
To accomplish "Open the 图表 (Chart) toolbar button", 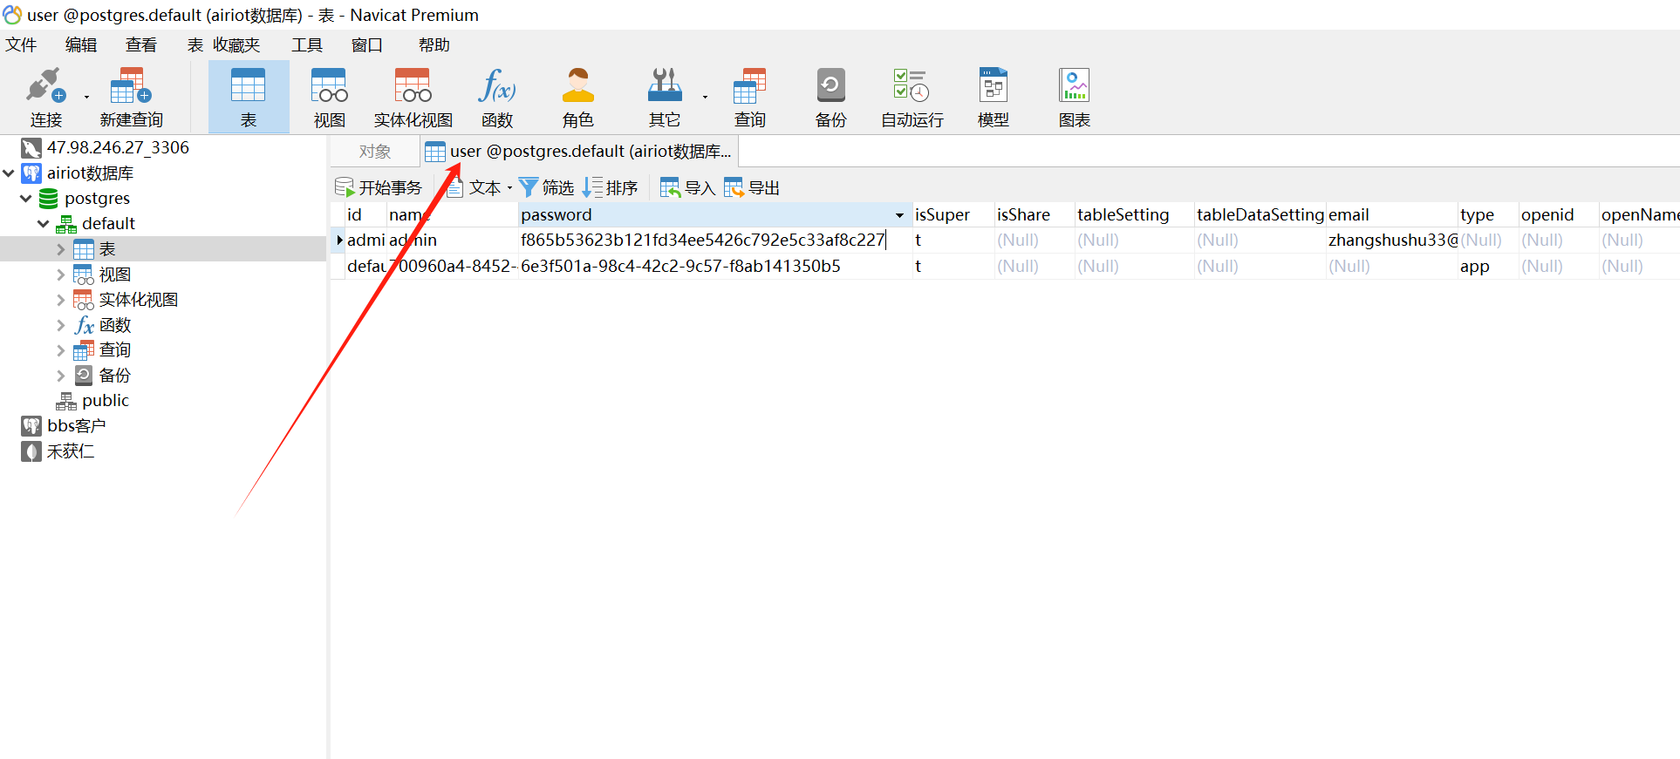I will 1074,97.
